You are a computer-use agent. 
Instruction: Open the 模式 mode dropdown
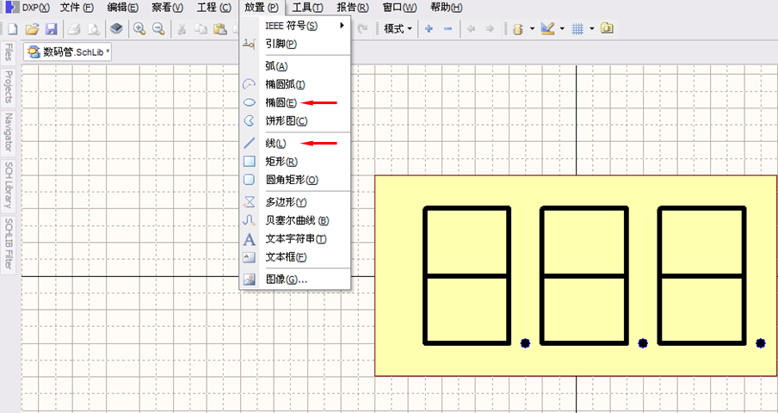click(398, 29)
